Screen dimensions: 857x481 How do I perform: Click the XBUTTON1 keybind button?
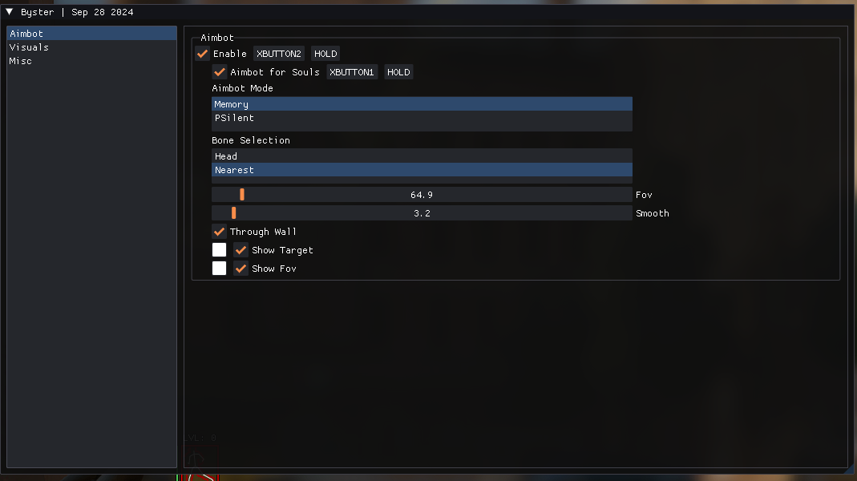pyautogui.click(x=352, y=72)
